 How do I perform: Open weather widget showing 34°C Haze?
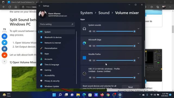[7, 95]
